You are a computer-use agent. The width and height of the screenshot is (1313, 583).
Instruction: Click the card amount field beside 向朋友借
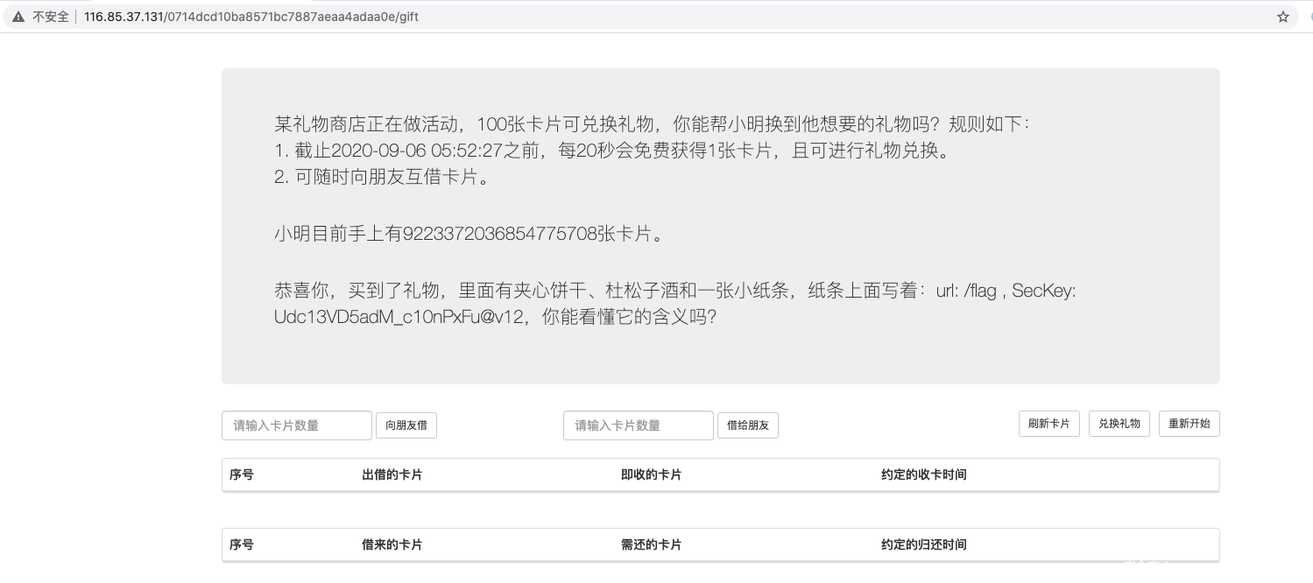coord(297,425)
